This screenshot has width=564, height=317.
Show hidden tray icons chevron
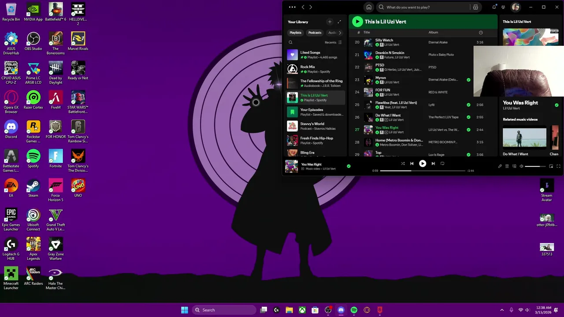[501, 310]
